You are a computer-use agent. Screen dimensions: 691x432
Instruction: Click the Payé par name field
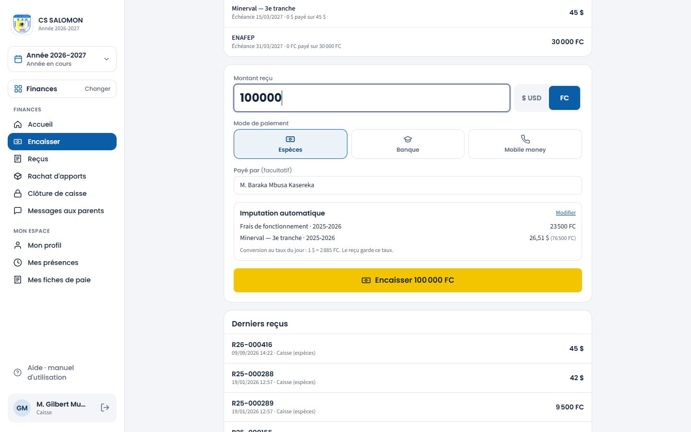408,185
